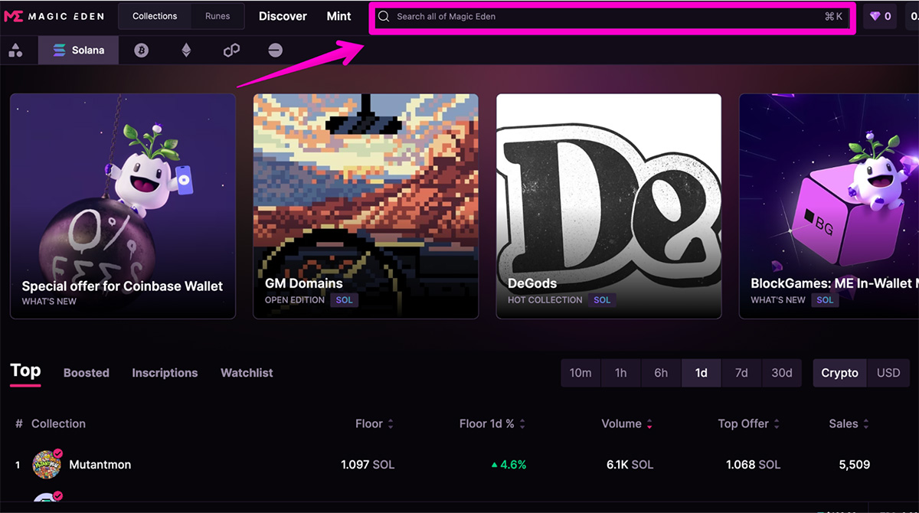Open the Mutantmon collection name
The height and width of the screenshot is (513, 919).
[x=100, y=464]
